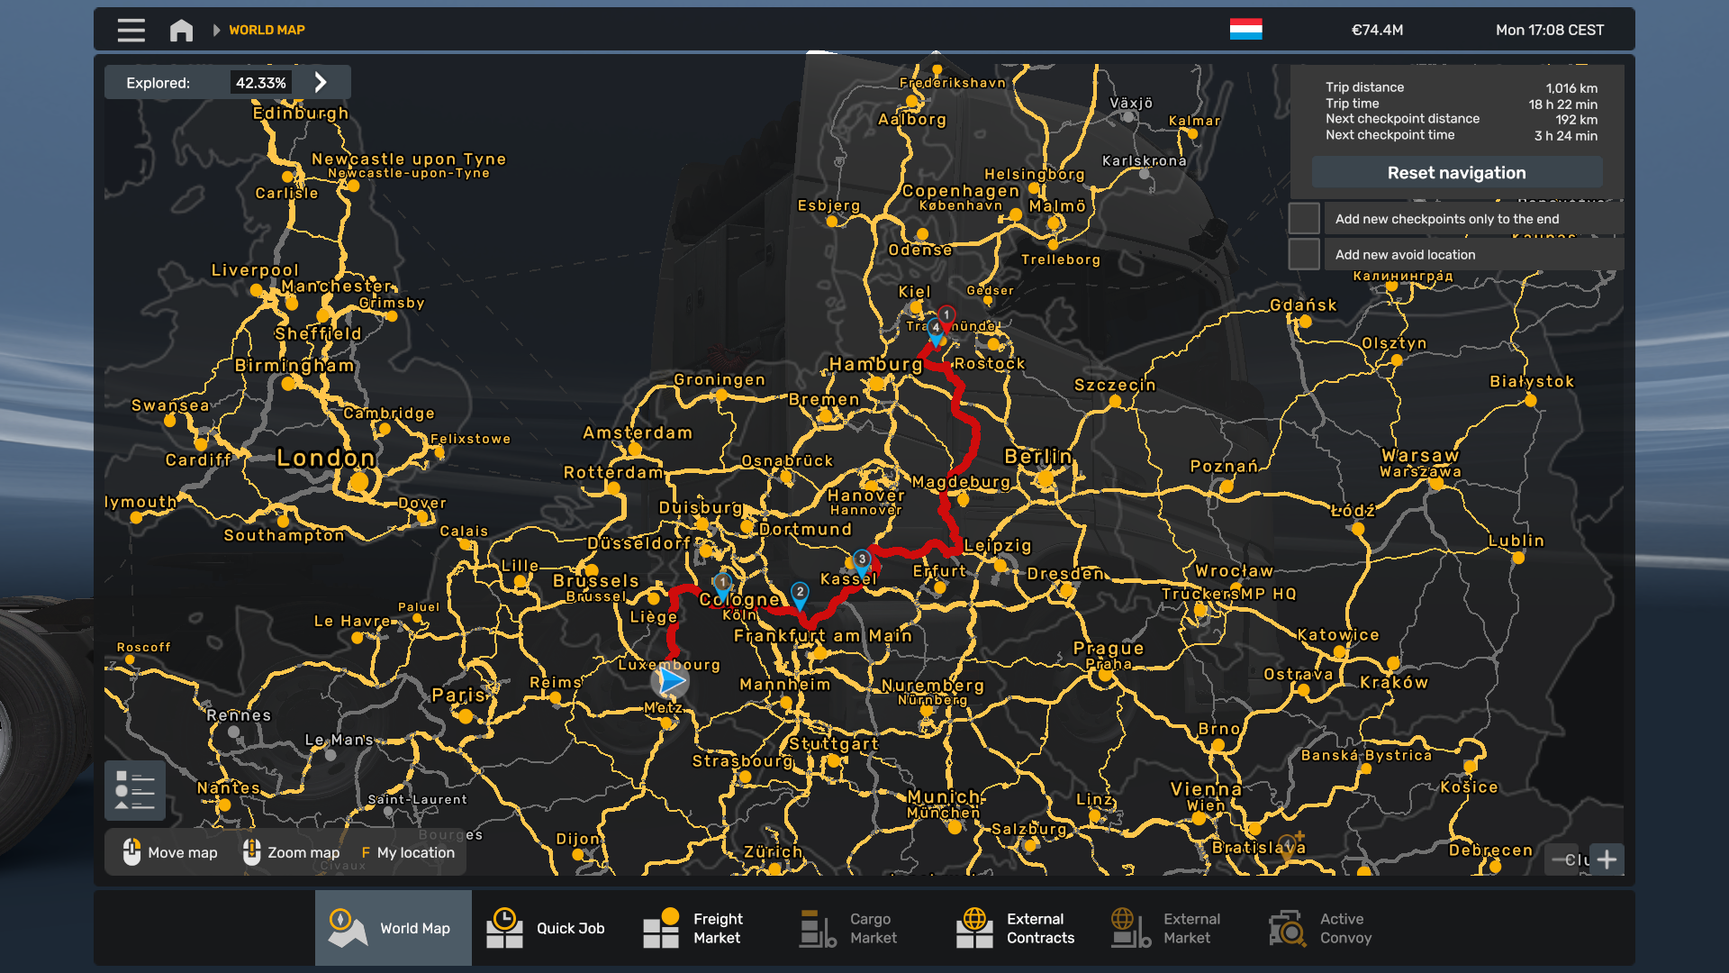Click the breadcrumb arrow before WORLD MAP
Image resolution: width=1729 pixels, height=973 pixels.
[x=216, y=30]
